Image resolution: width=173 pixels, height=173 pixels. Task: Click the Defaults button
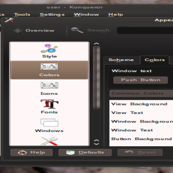[85, 152]
